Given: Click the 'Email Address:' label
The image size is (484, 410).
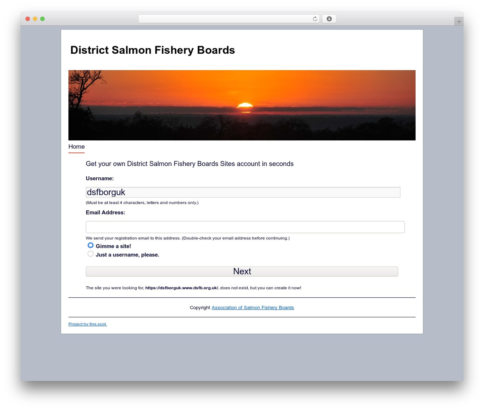Looking at the screenshot, I should click(105, 213).
